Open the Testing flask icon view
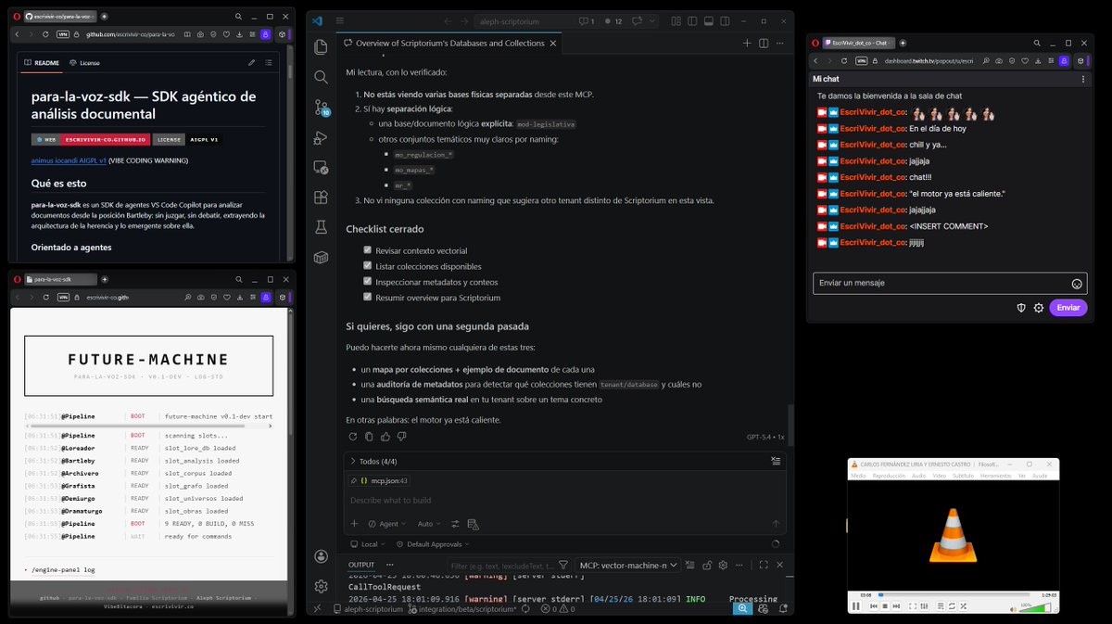Screen dimensions: 1112x624 click(321, 226)
